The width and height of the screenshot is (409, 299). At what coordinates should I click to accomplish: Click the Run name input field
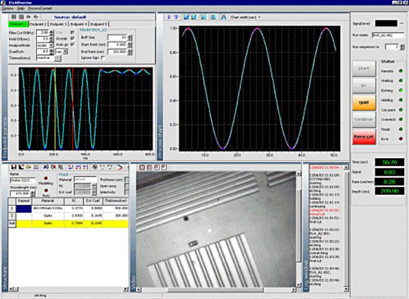point(388,35)
